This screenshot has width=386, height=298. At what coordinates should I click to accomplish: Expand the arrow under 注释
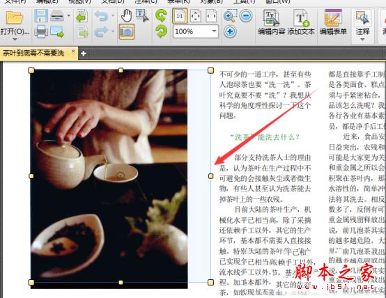click(362, 40)
